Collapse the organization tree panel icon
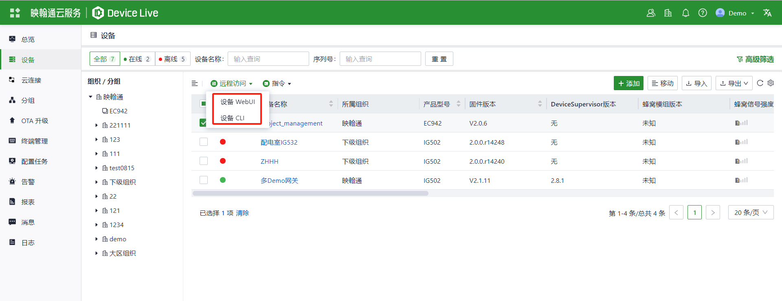Image resolution: width=782 pixels, height=301 pixels. [x=195, y=83]
